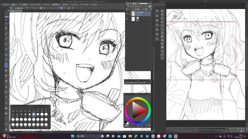248x139 pixels.
Task: Select the 用紙 paper layer thumbnail
Action: [x=133, y=19]
